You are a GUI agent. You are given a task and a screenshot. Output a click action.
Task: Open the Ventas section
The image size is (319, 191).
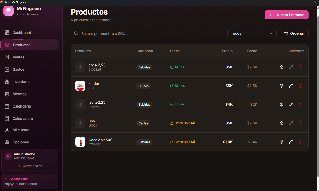click(x=18, y=57)
